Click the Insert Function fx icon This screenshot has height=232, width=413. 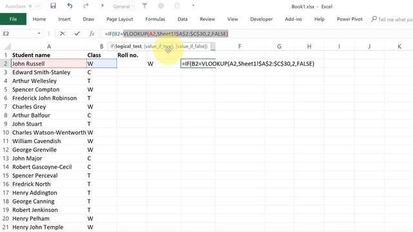[92, 34]
